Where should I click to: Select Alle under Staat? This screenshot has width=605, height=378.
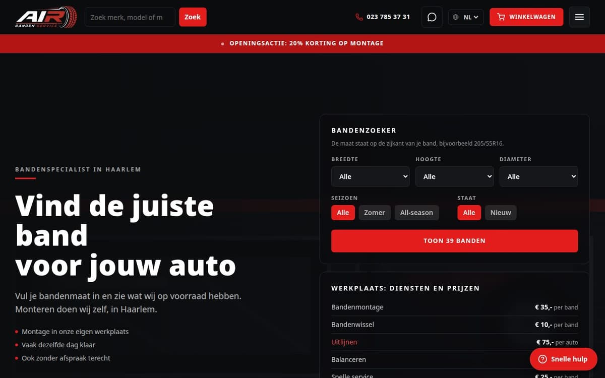469,212
